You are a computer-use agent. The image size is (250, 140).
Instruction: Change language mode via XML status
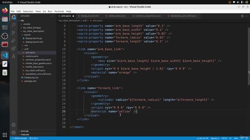tap(236, 138)
